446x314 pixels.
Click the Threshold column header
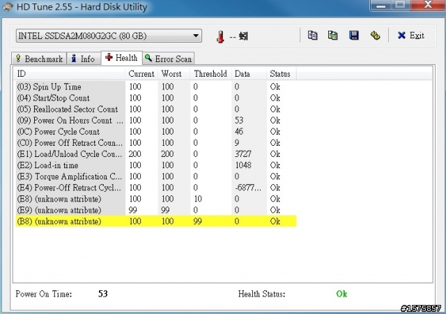point(210,74)
